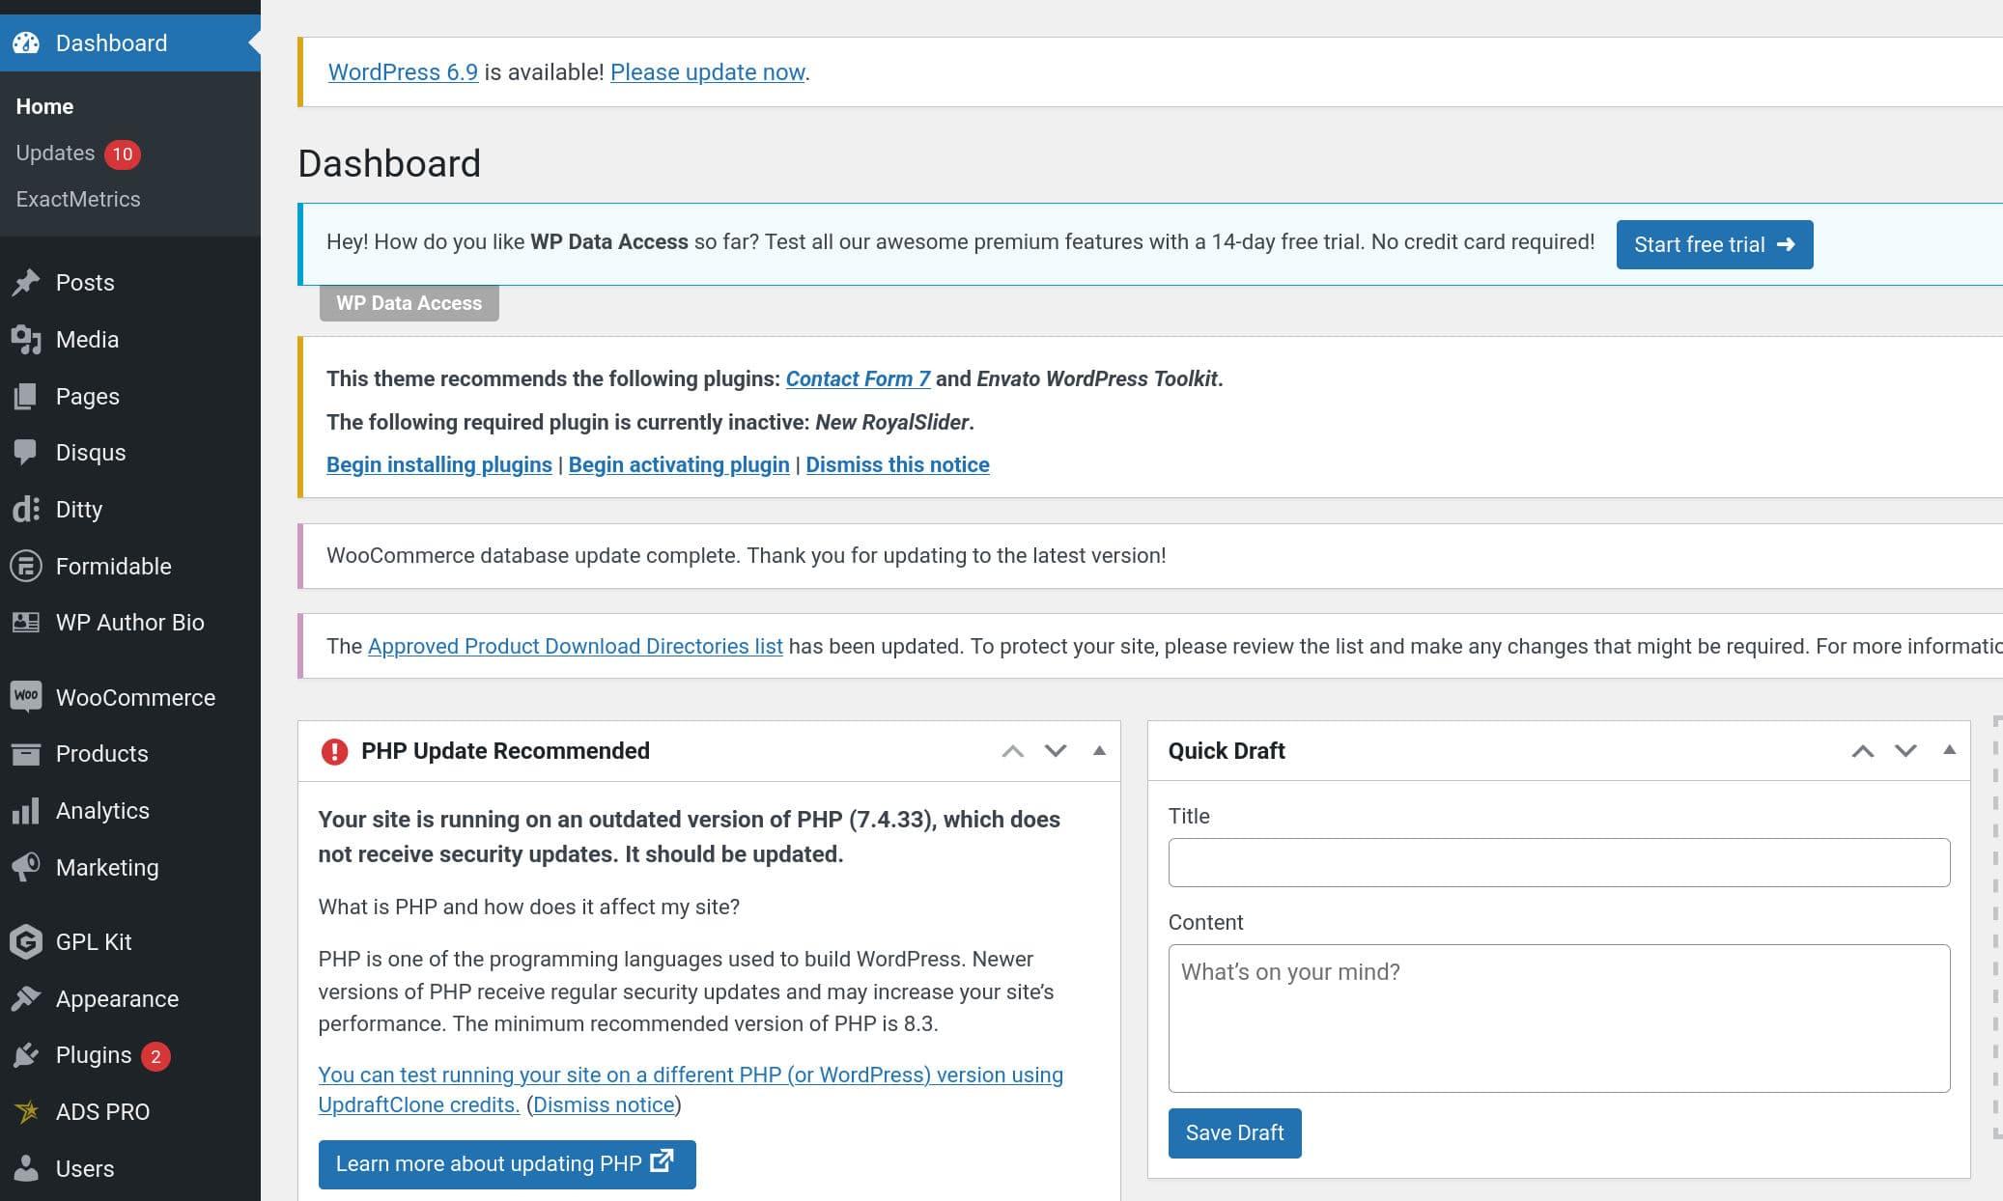Click the Disqus comment bubble icon

coord(26,452)
